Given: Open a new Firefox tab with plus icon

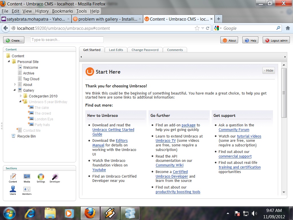Looking at the screenshot, I should (x=218, y=19).
